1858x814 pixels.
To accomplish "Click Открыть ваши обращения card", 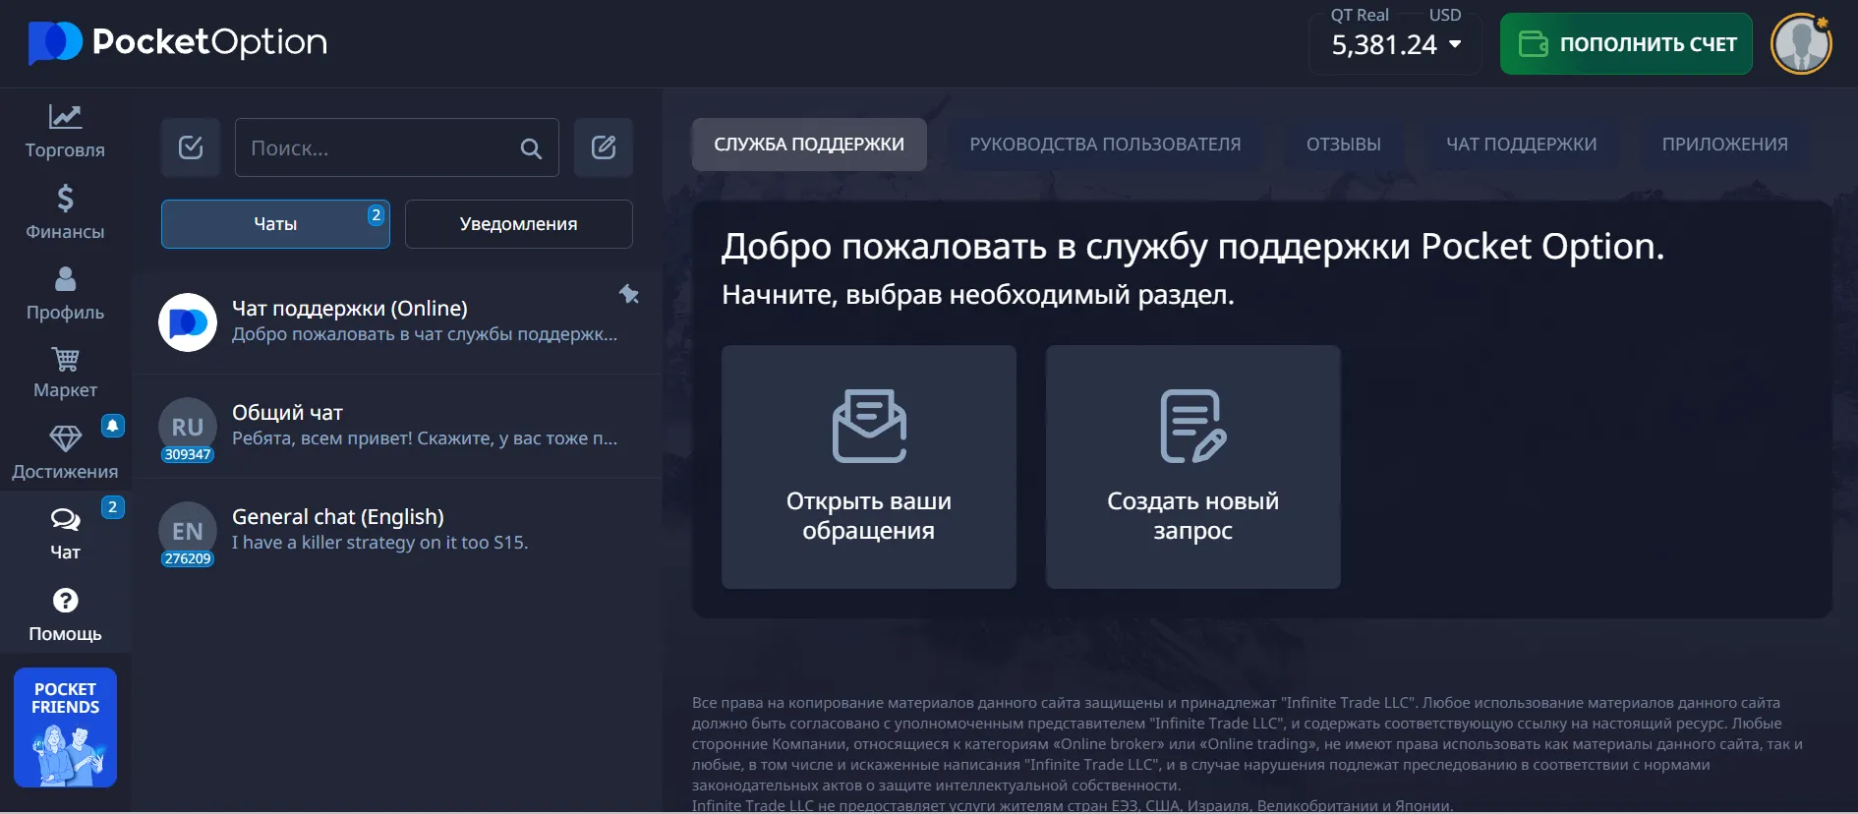I will pos(868,467).
